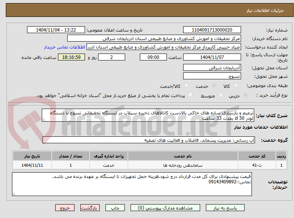
Task: Click the طبقه بندی موضوعی label
Action: [267, 86]
